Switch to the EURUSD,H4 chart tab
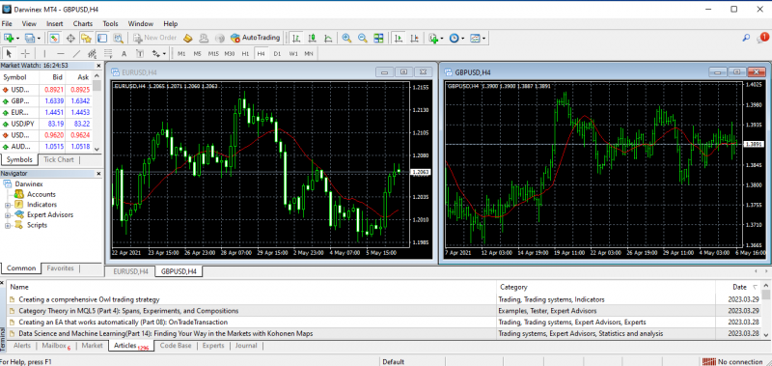772x366 pixels. pyautogui.click(x=130, y=271)
